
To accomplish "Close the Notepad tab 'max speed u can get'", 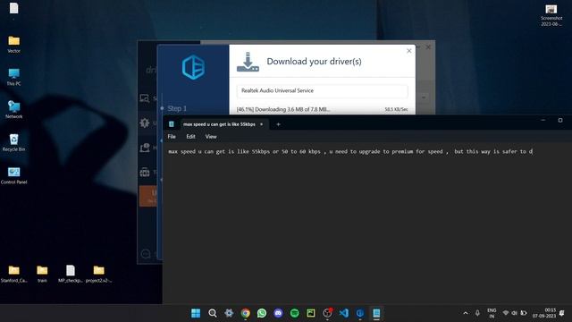I will coord(261,124).
